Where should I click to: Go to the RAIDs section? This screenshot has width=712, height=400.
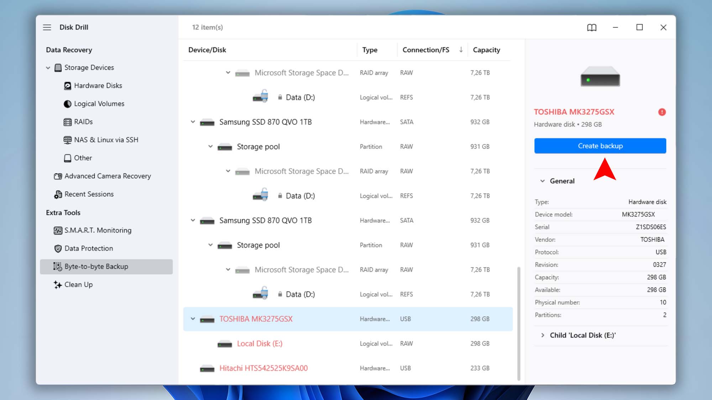tap(83, 122)
